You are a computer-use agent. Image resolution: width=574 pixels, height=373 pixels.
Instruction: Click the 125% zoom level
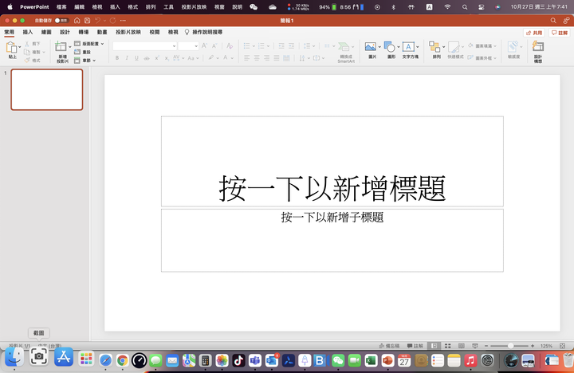[x=546, y=346]
